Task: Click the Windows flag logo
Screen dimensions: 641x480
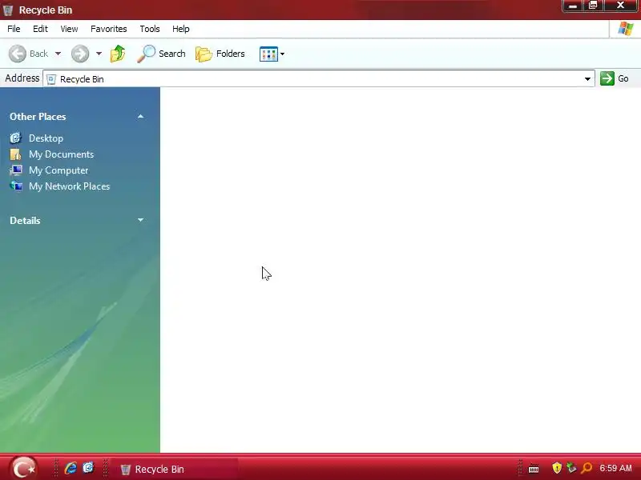Action: tap(626, 29)
